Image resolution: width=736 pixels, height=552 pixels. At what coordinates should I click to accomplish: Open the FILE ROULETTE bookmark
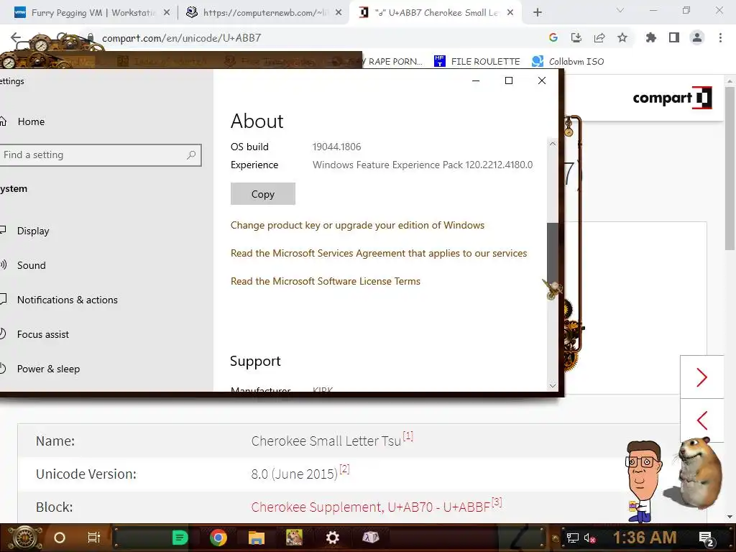[477, 62]
